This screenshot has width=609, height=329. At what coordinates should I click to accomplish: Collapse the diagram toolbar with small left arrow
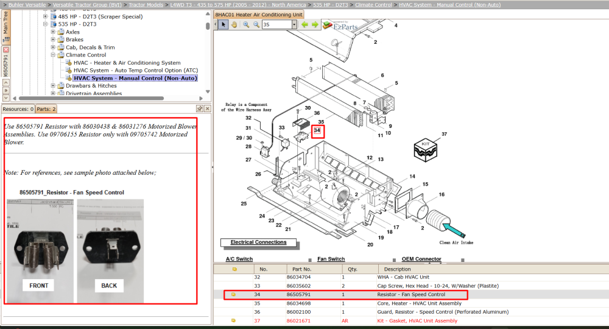tap(216, 24)
